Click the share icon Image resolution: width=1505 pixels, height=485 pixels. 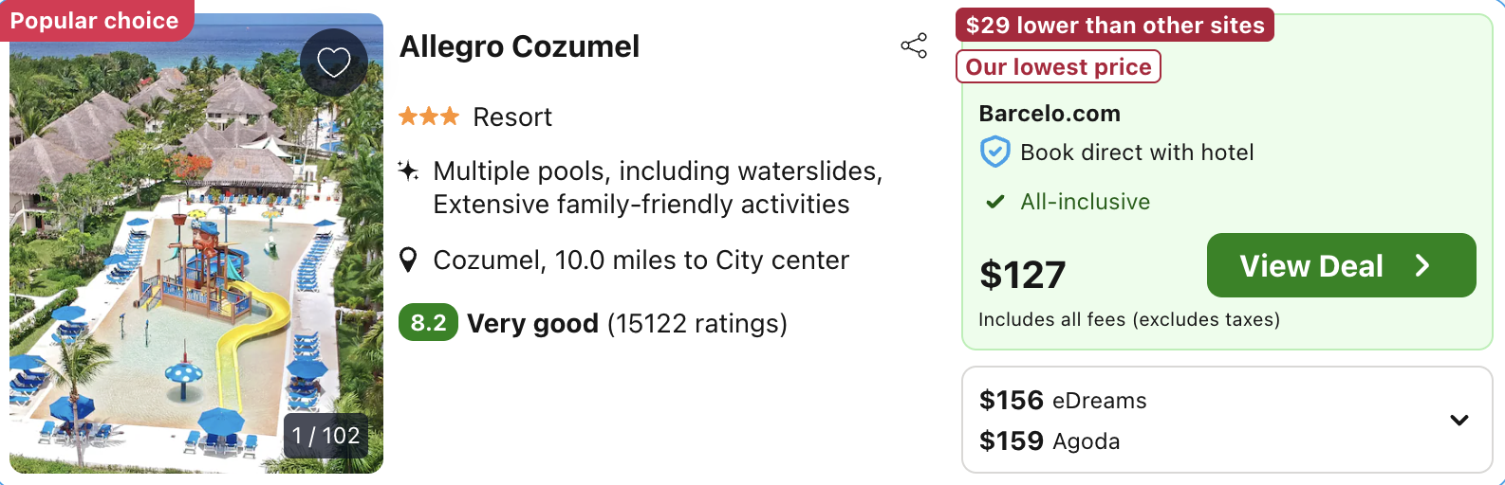pyautogui.click(x=914, y=45)
